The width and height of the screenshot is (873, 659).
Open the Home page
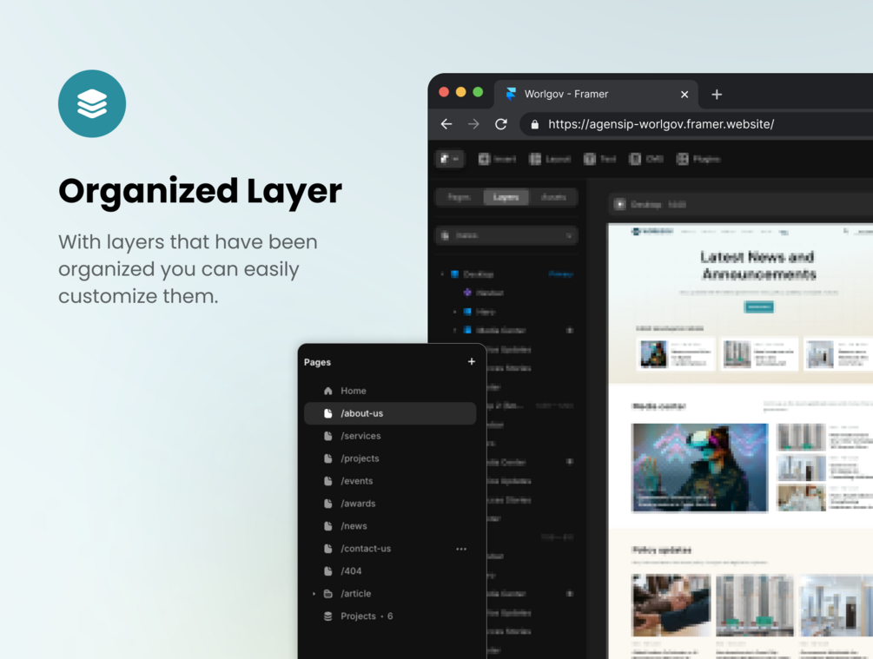click(390, 391)
